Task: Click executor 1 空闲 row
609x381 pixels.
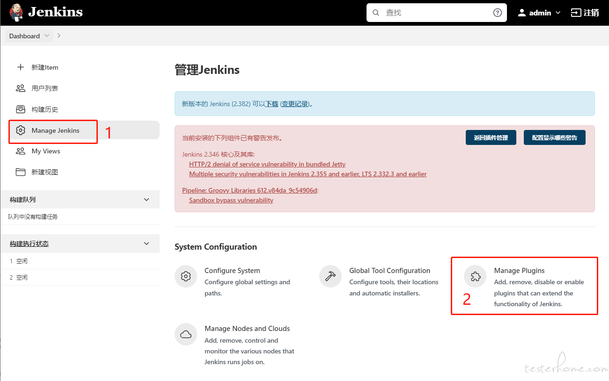Action: [x=80, y=261]
